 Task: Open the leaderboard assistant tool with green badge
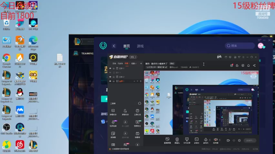point(137,123)
